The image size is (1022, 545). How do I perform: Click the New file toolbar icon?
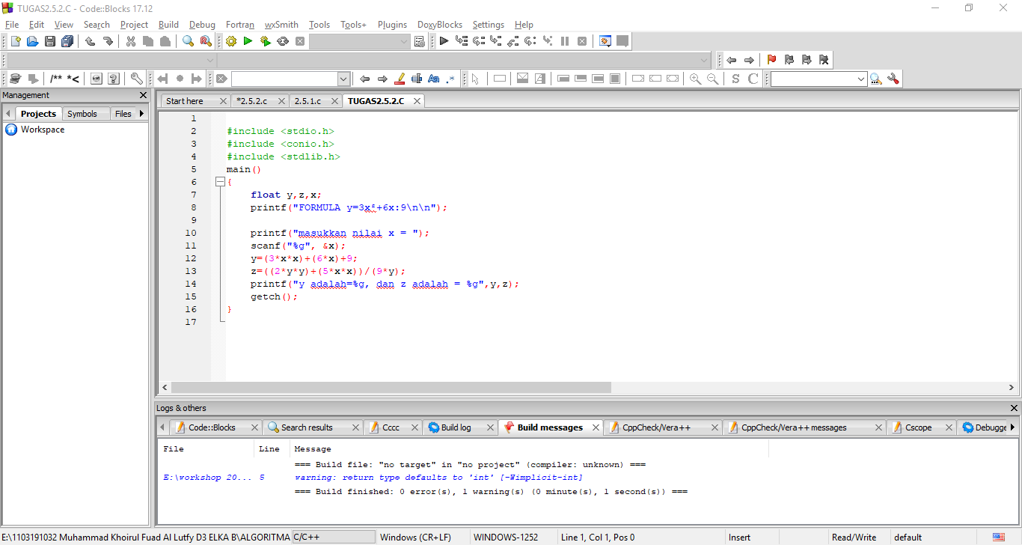pos(15,41)
